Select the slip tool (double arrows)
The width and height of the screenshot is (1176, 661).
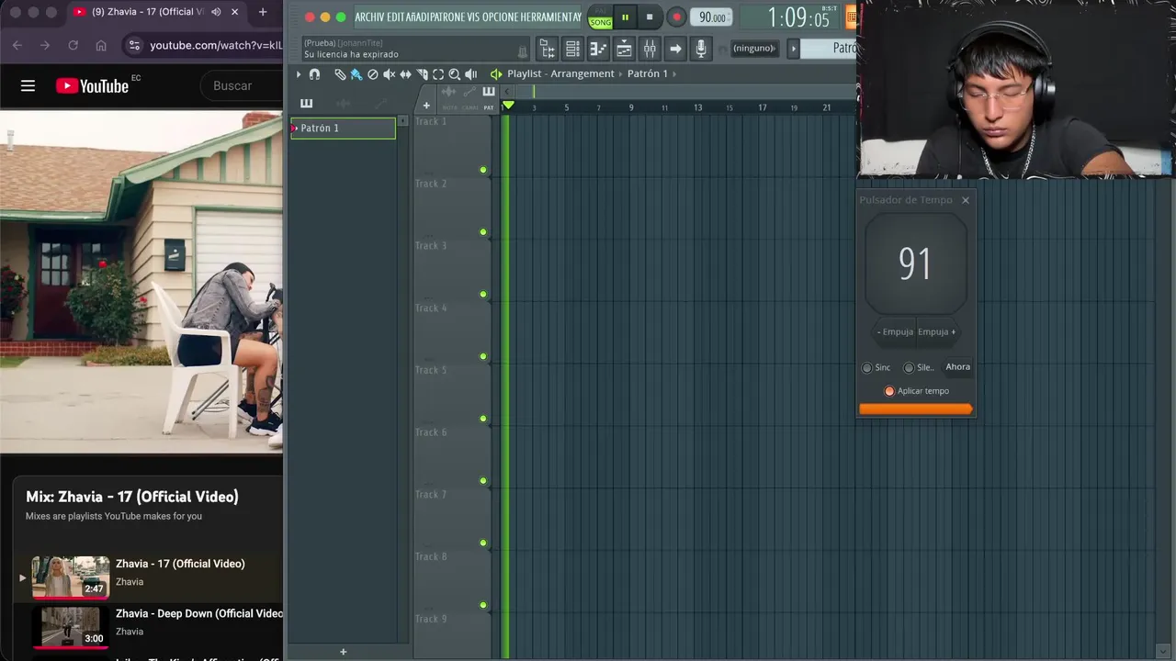pos(405,74)
